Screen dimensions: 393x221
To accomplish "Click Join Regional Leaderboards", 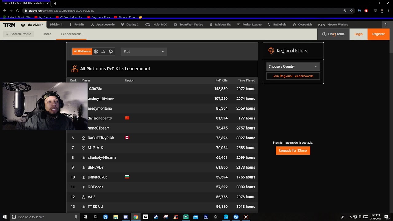I will pos(293,76).
